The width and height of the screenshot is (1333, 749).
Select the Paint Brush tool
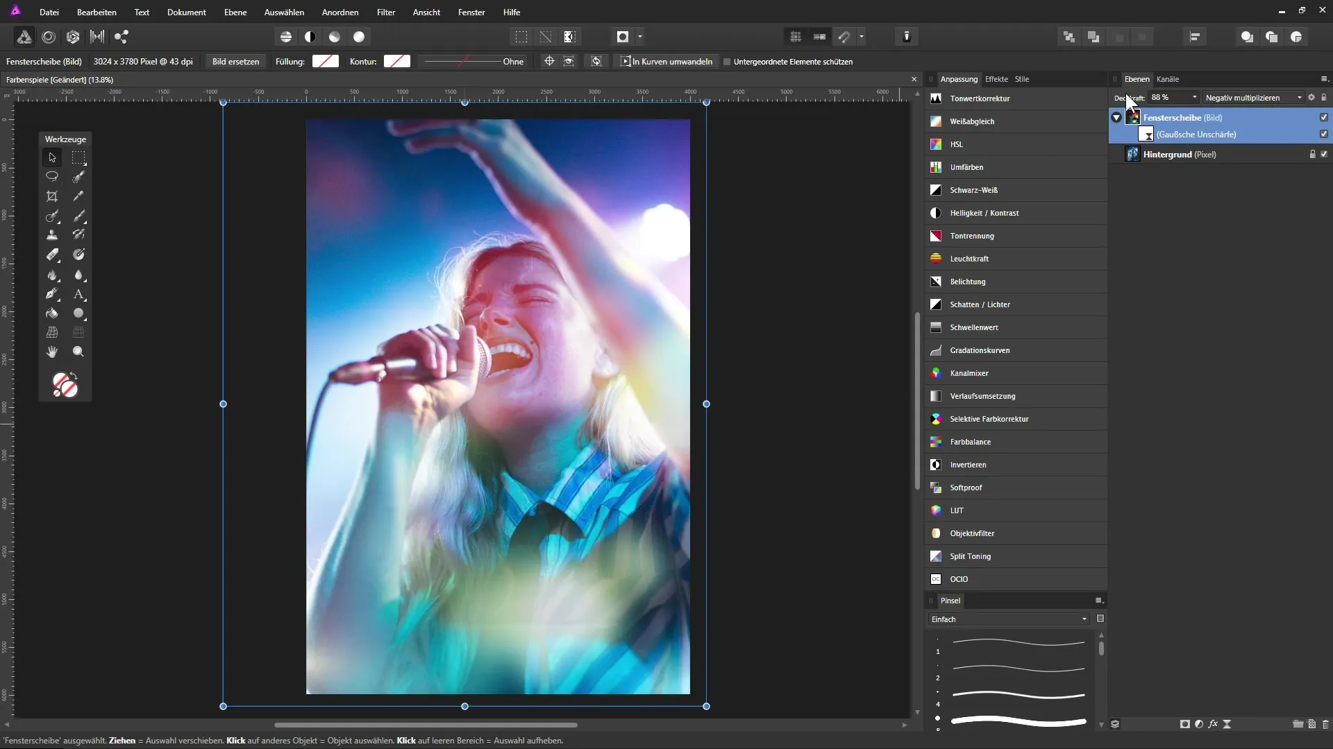(78, 216)
